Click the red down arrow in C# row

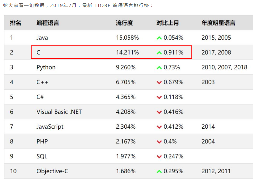pos(159,98)
